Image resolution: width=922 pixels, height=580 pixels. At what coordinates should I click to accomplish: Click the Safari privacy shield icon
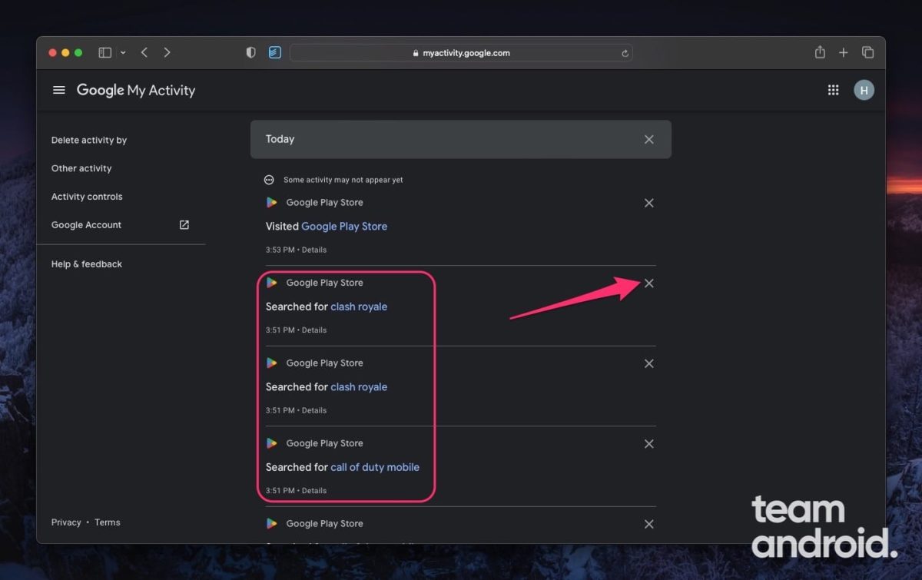[250, 52]
